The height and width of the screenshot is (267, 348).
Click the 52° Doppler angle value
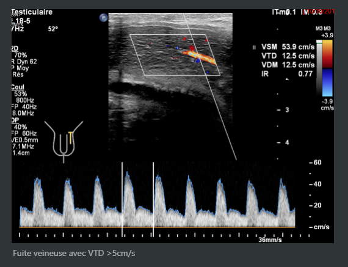pyautogui.click(x=53, y=29)
